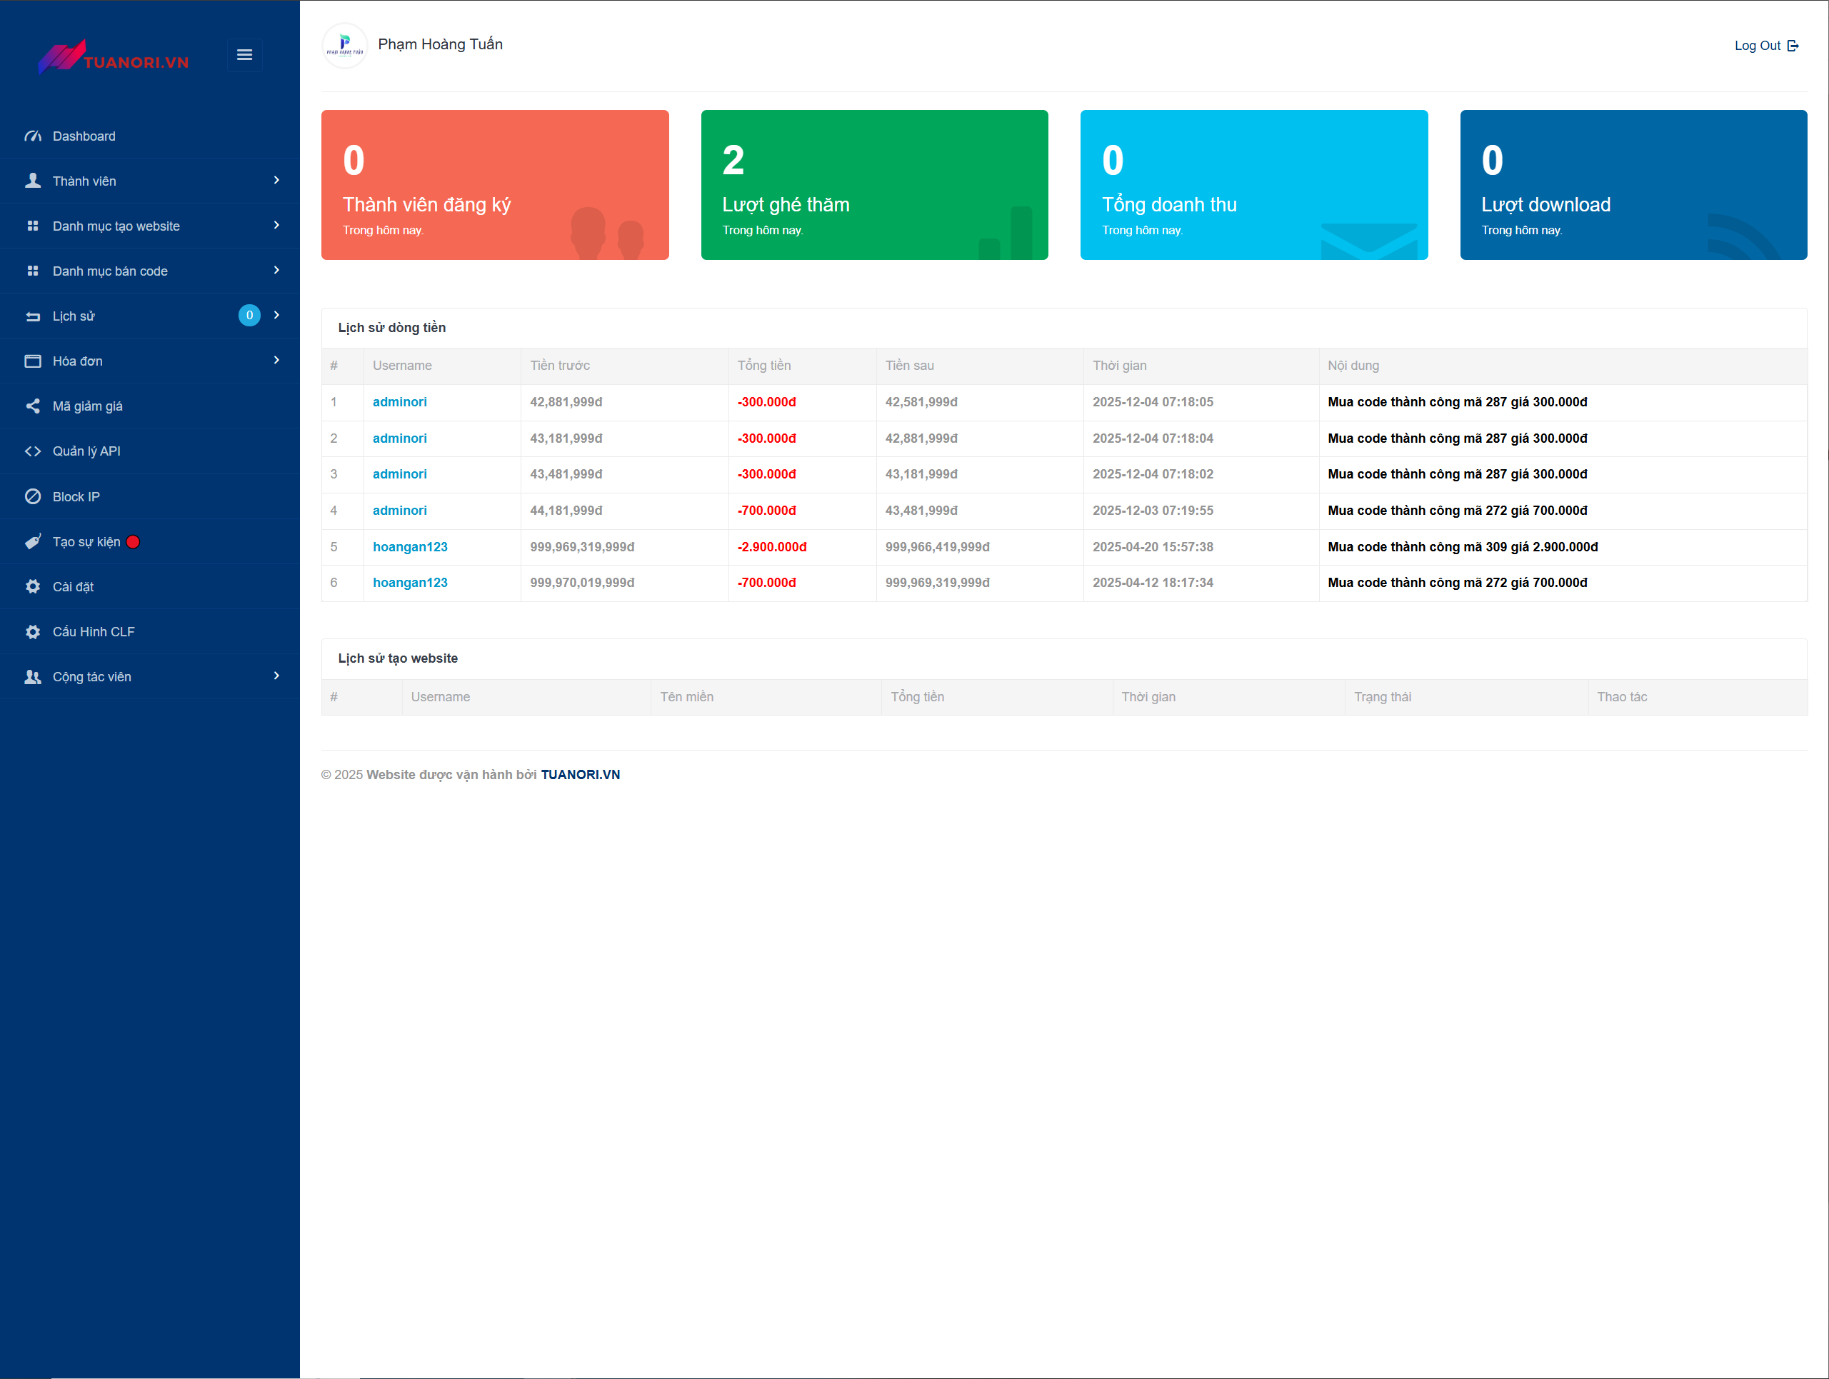The width and height of the screenshot is (1829, 1379).
Task: Click the Tạo sự kiện tag icon
Action: 33,541
